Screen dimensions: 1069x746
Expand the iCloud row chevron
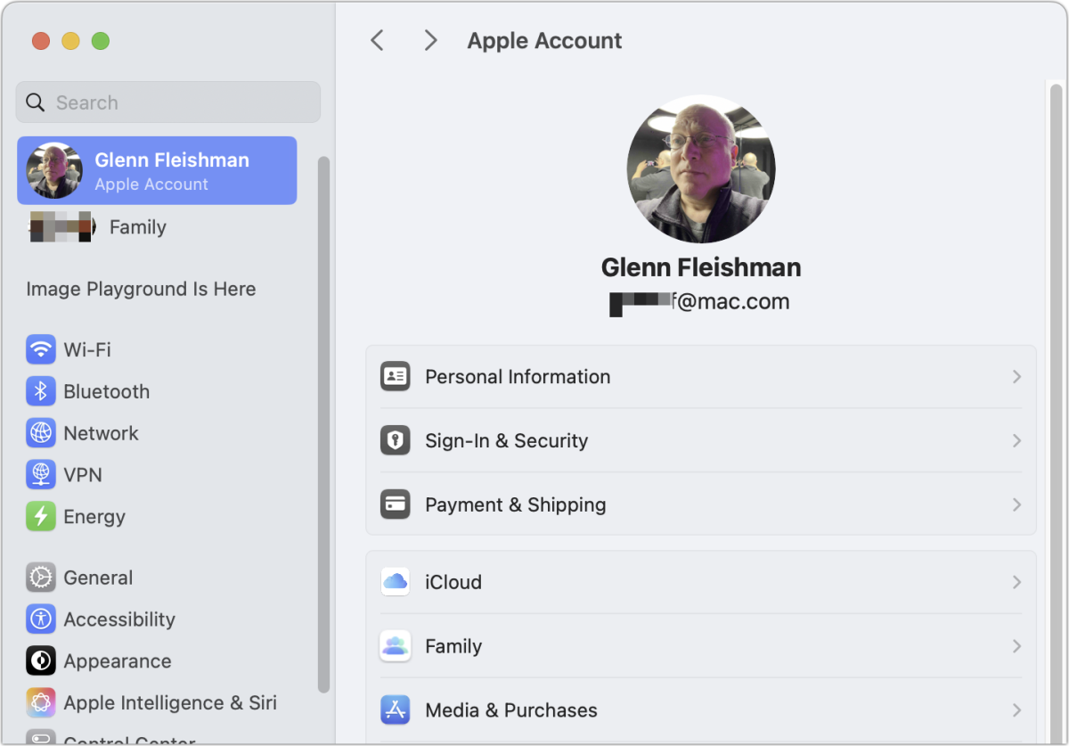[x=1016, y=583]
